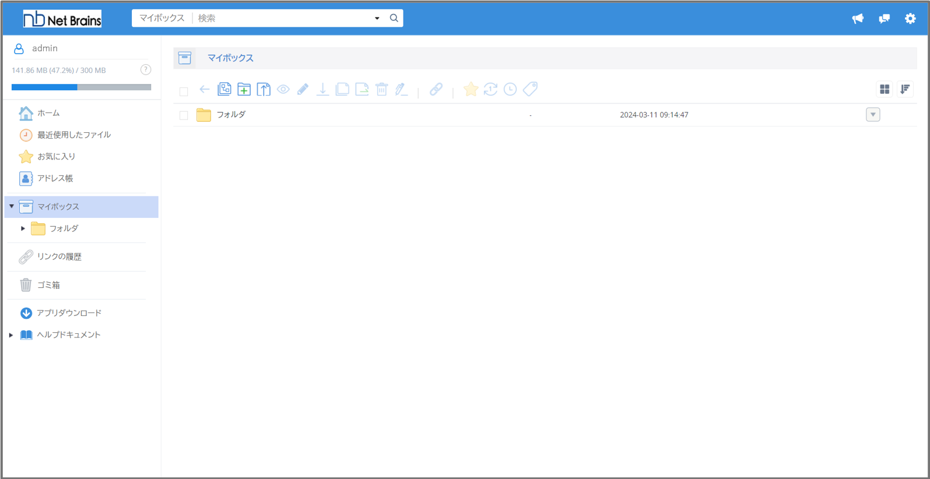Click the 141.86 MB storage usage text

coord(58,71)
